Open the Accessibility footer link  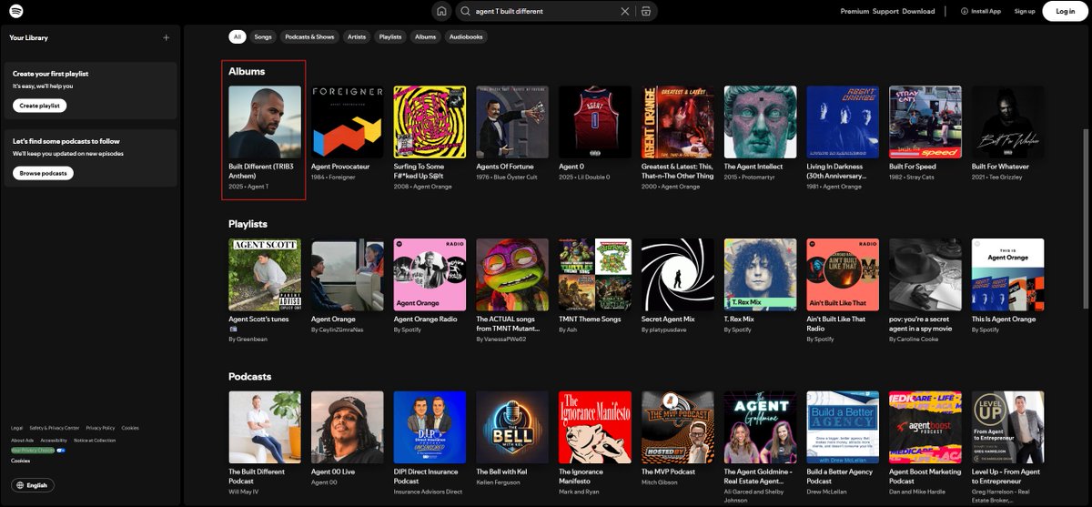pyautogui.click(x=54, y=440)
